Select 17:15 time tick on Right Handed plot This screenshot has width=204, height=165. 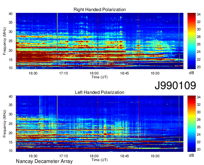pyautogui.click(x=64, y=73)
